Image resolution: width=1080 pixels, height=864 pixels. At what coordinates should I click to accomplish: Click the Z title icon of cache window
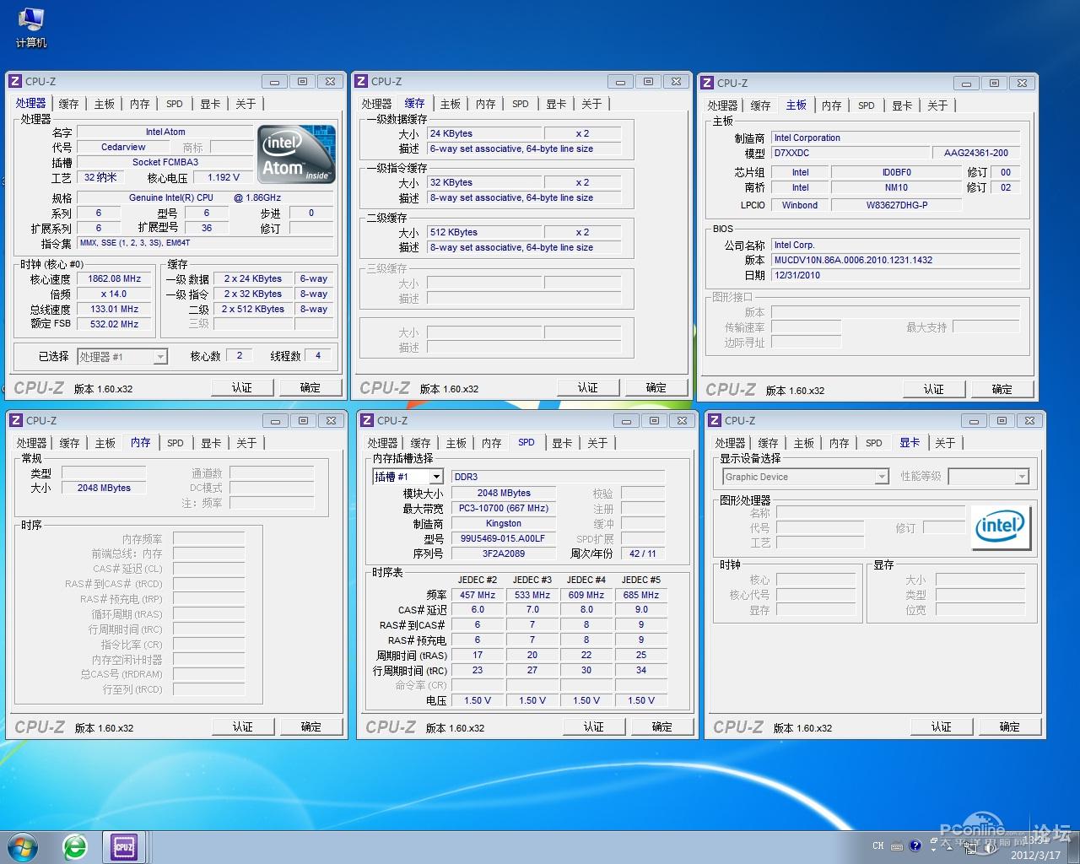361,81
